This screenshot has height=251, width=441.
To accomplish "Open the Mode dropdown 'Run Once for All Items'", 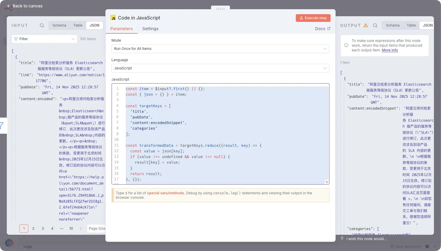I will [220, 49].
